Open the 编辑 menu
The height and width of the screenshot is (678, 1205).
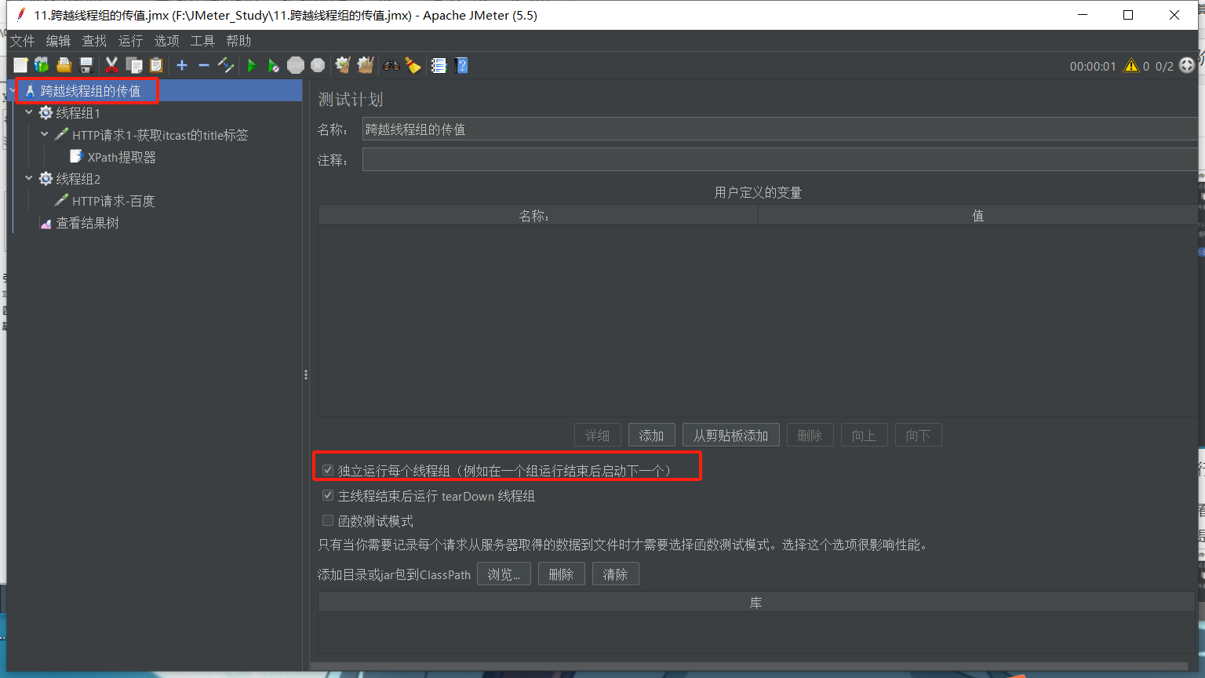pos(58,41)
